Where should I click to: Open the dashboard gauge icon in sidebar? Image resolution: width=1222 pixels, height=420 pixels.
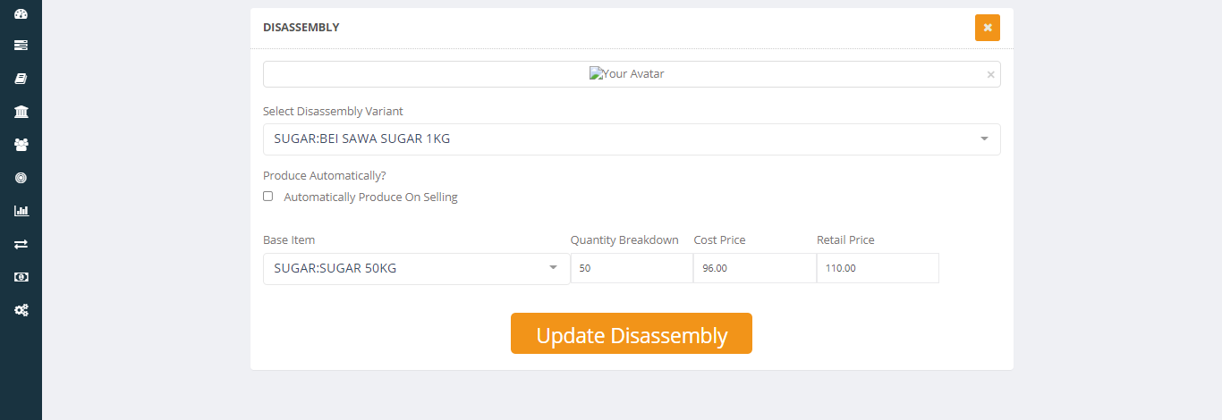(21, 13)
